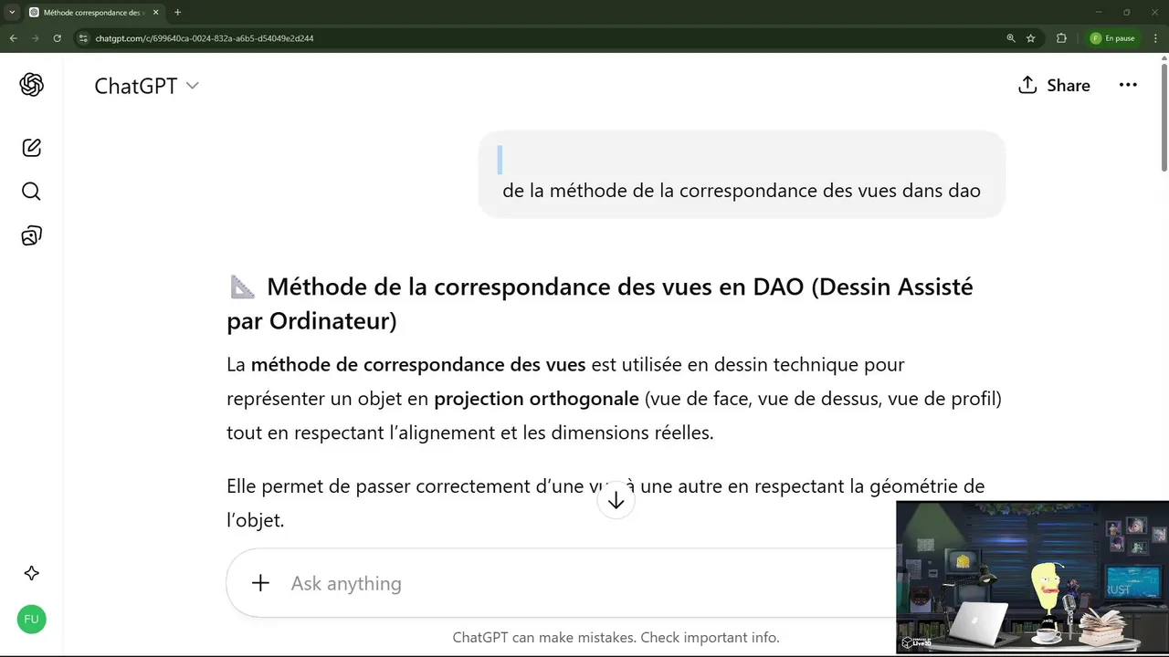1169x657 pixels.
Task: Open the browser zoom magnifier icon
Action: tap(1011, 38)
